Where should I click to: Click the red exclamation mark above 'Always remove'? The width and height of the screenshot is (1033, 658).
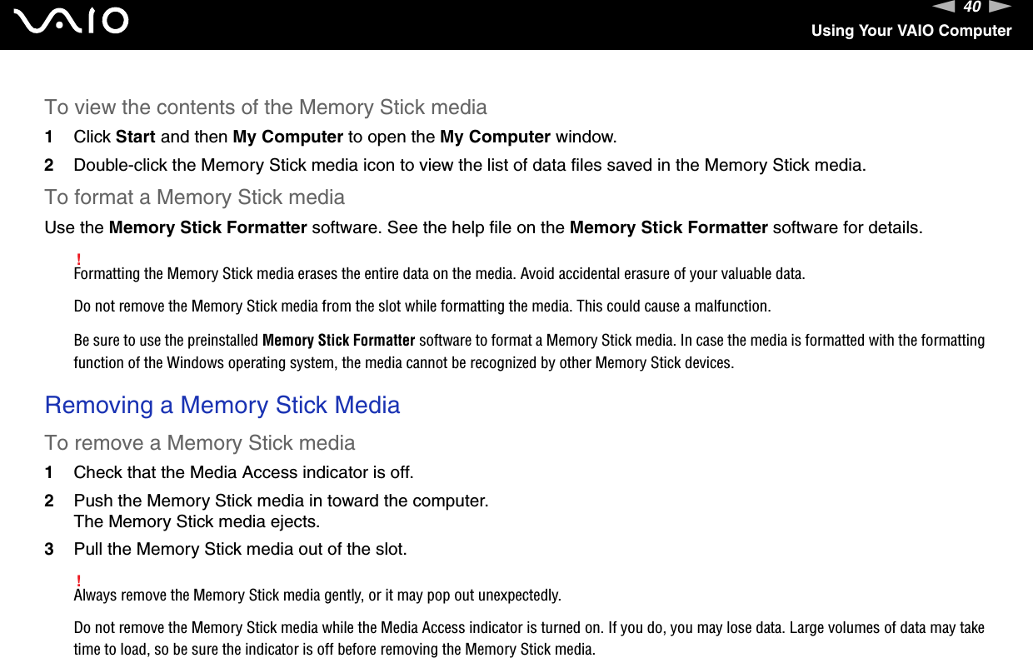pos(77,580)
